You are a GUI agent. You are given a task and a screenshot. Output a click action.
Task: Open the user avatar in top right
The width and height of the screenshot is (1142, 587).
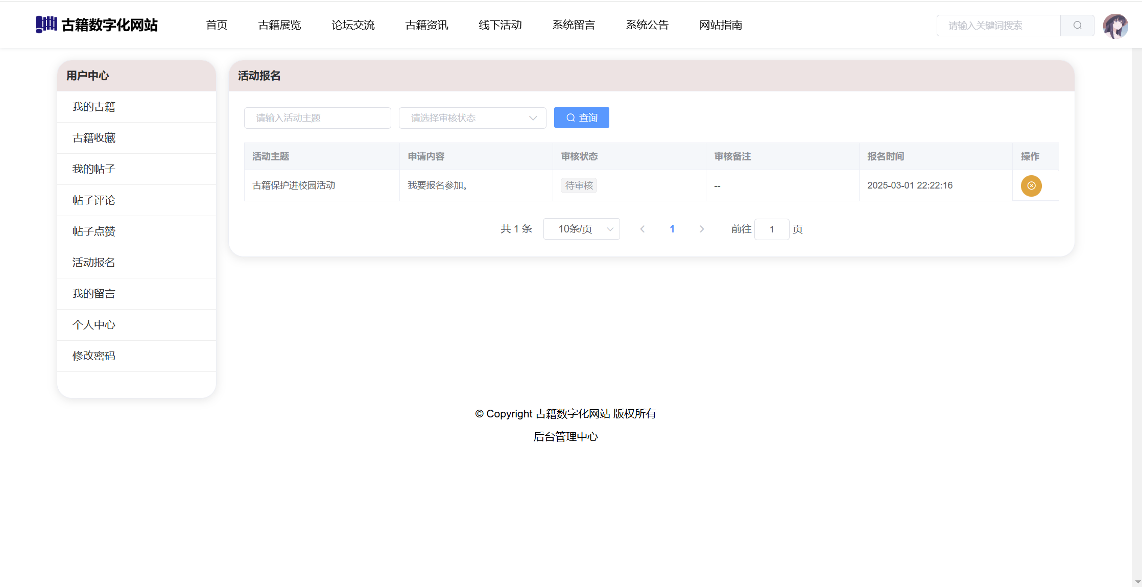point(1115,26)
